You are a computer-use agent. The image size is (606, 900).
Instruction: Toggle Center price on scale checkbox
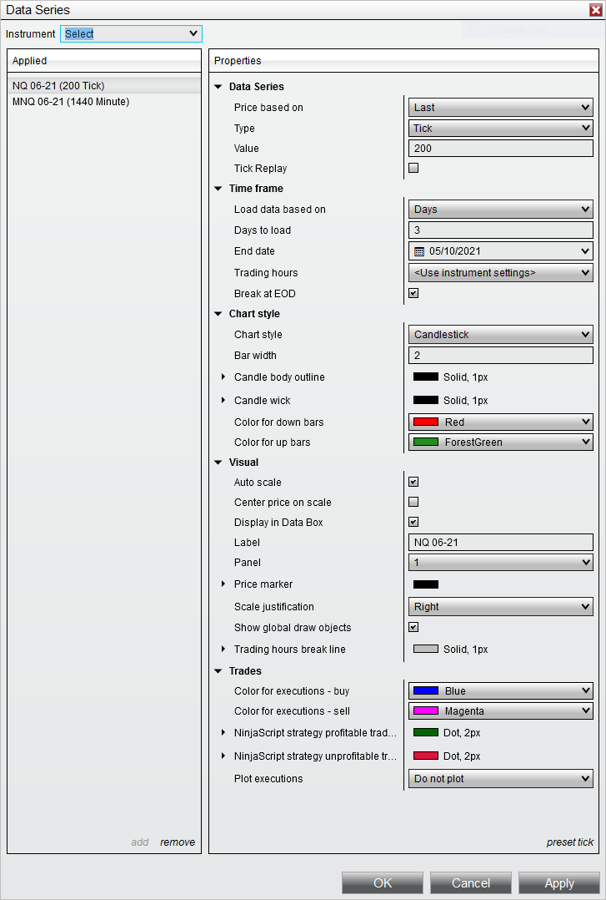413,503
